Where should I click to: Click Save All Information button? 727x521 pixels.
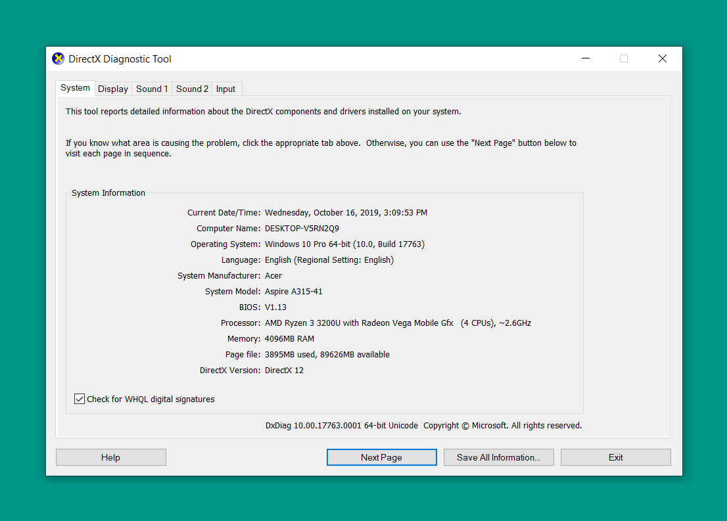pyautogui.click(x=498, y=457)
